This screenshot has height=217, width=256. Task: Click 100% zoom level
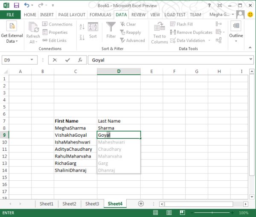tap(244, 213)
